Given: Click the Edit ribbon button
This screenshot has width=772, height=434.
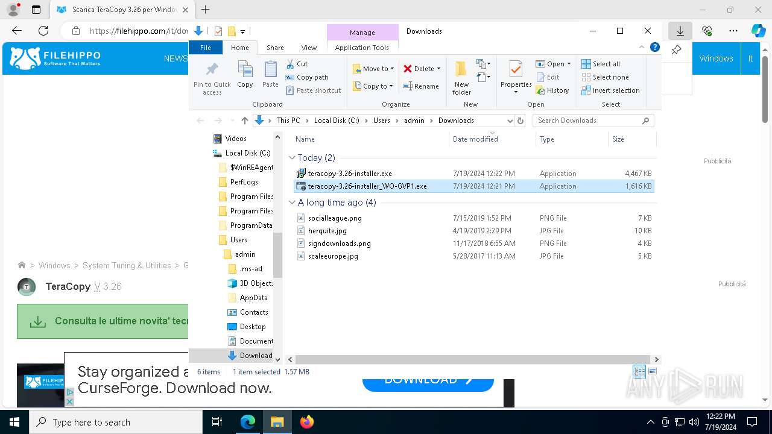Looking at the screenshot, I should tap(547, 77).
